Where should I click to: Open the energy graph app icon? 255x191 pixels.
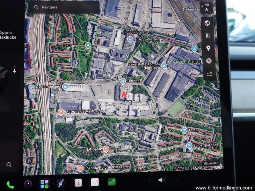112,181
